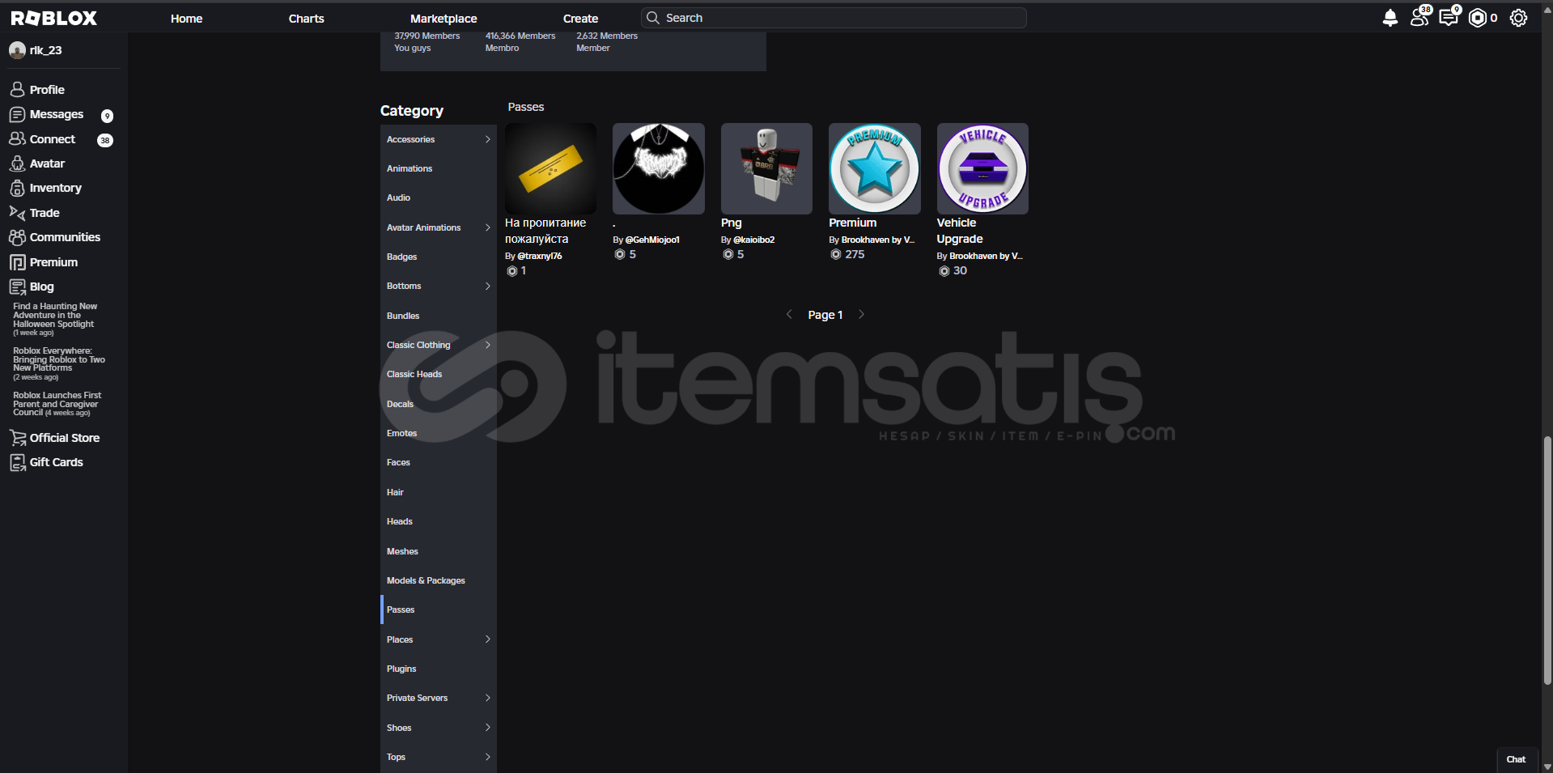Open the GehMiojoo1 pass thumbnail
1553x773 pixels.
(x=659, y=169)
